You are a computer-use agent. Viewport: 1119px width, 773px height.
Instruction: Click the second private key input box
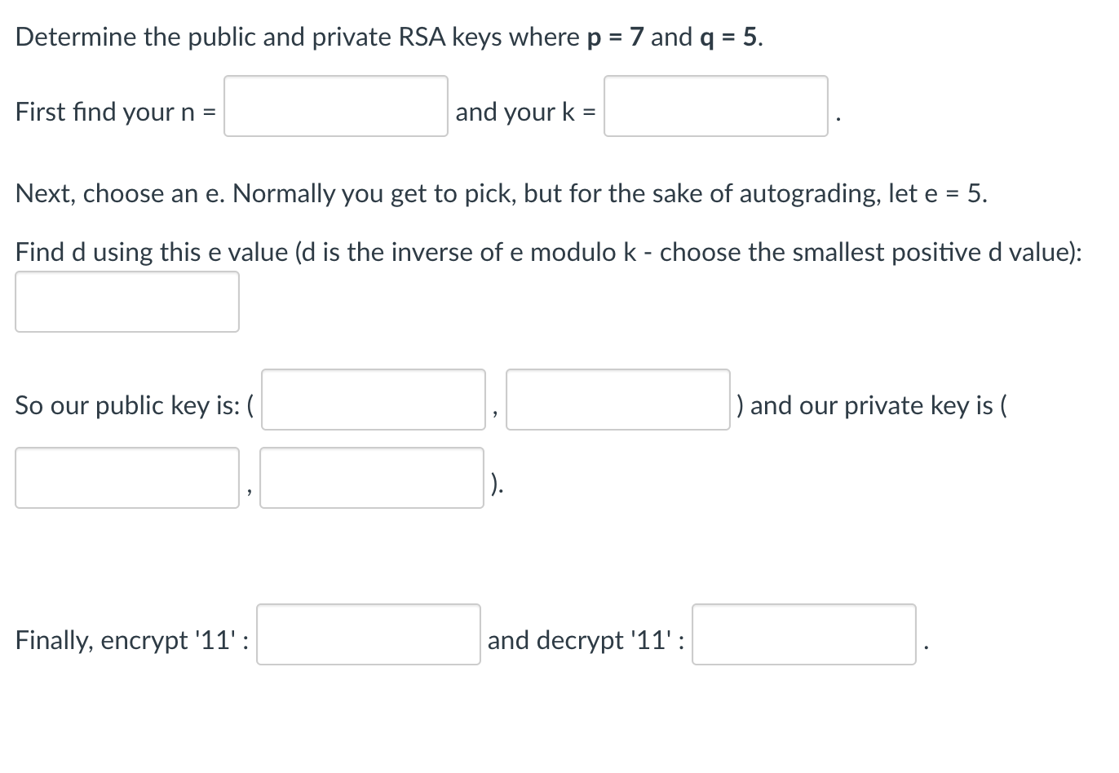tap(371, 477)
